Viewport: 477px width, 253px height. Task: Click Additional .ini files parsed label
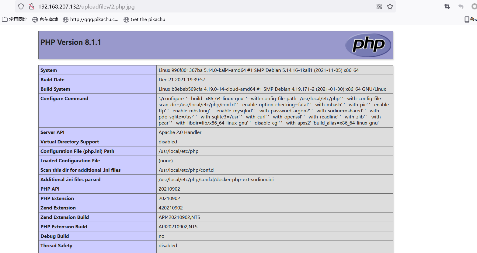pyautogui.click(x=71, y=180)
